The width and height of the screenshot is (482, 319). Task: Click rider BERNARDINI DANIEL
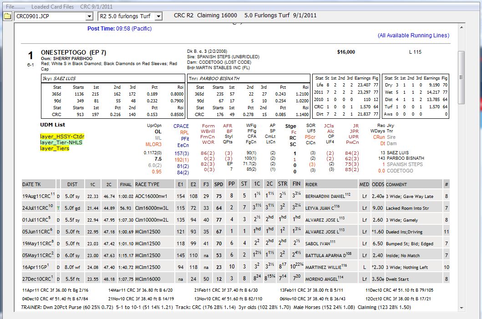coord(328,196)
